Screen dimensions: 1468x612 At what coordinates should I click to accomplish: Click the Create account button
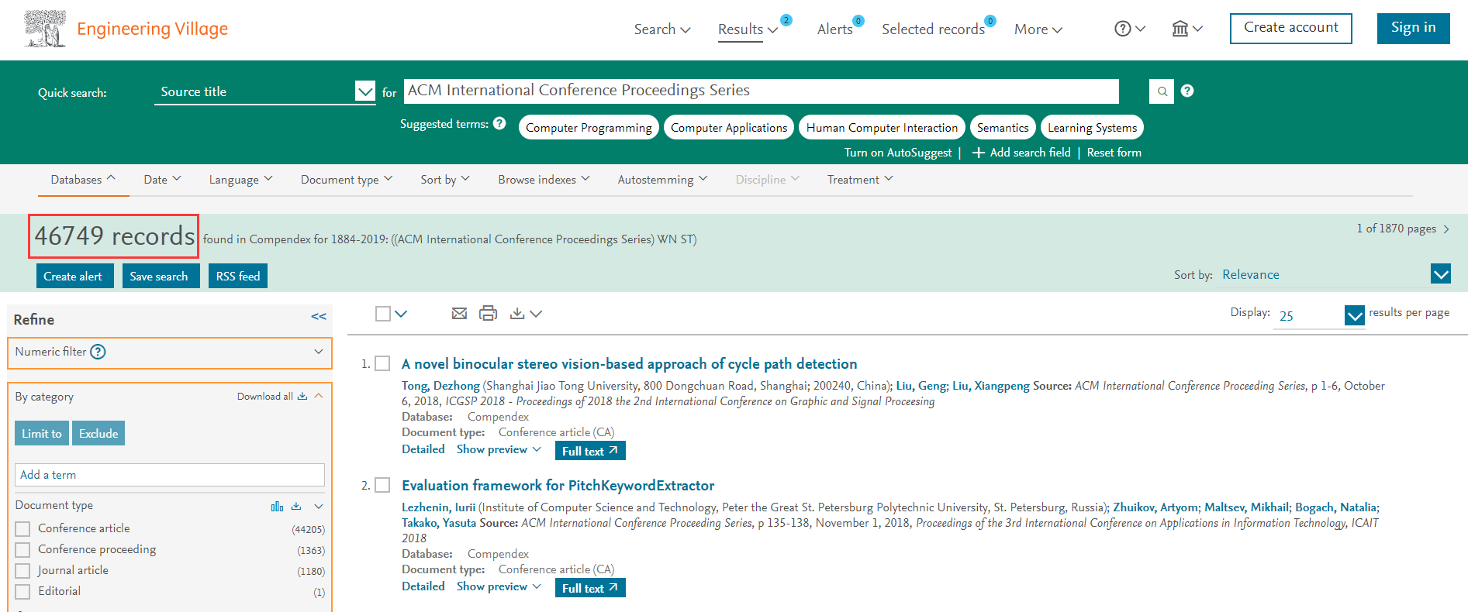tap(1290, 28)
